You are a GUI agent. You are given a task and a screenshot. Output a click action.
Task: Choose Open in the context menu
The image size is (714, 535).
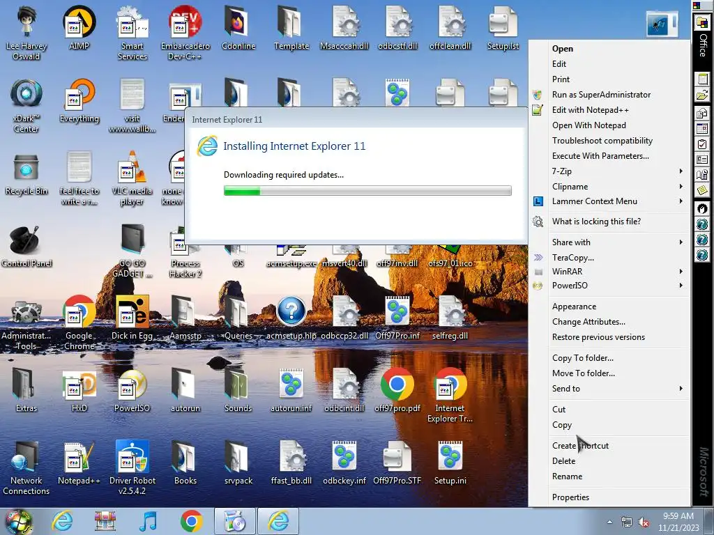(609, 49)
